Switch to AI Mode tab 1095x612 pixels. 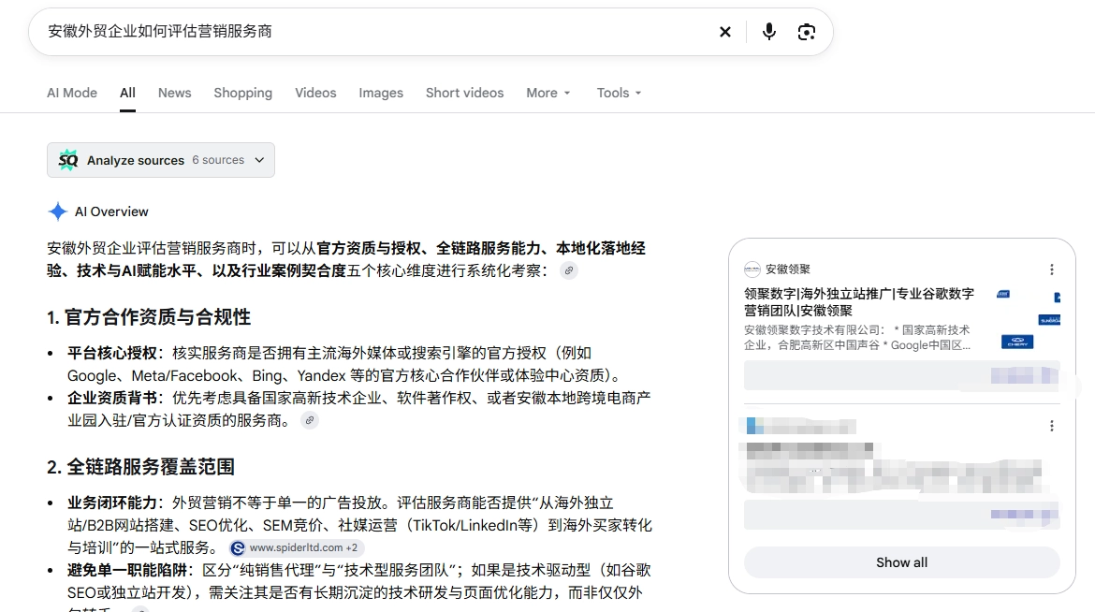[72, 93]
